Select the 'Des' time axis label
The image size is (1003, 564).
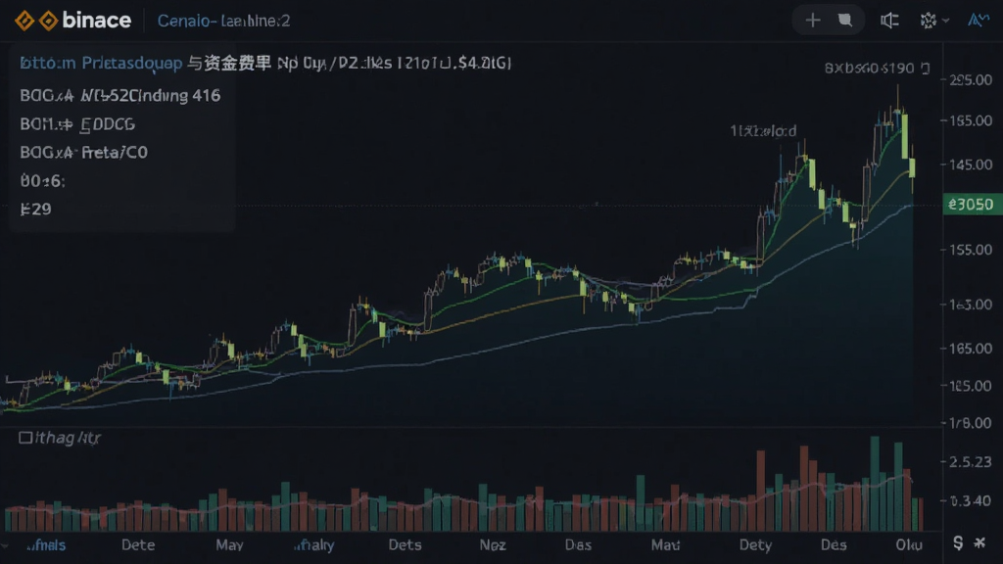834,545
